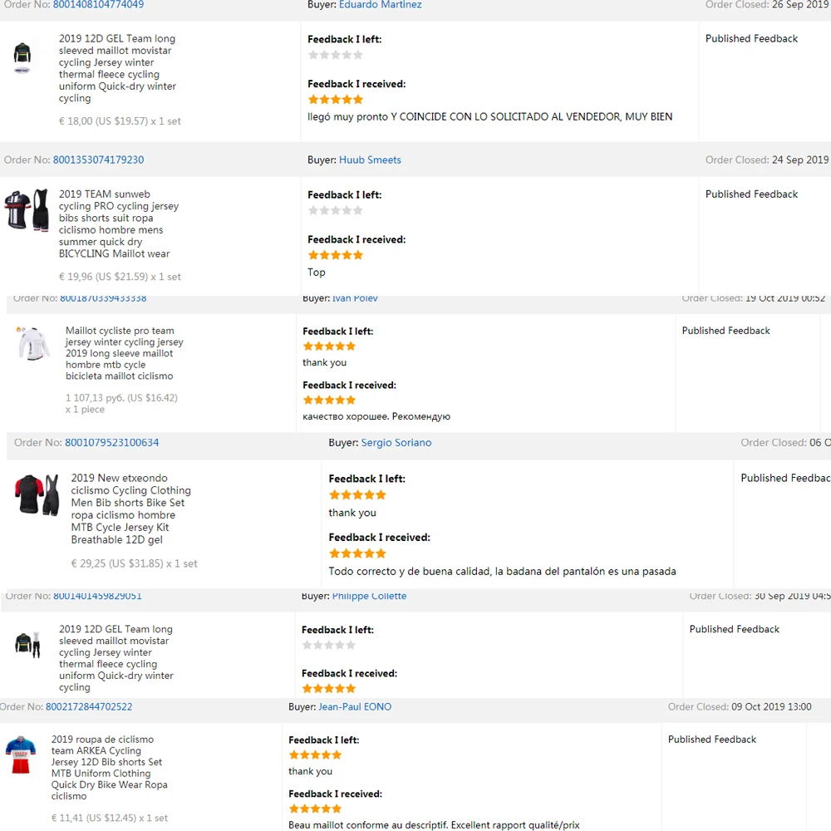Click empty star rating in Eduardo Martinez's order
This screenshot has height=831, width=831.
pyautogui.click(x=336, y=55)
